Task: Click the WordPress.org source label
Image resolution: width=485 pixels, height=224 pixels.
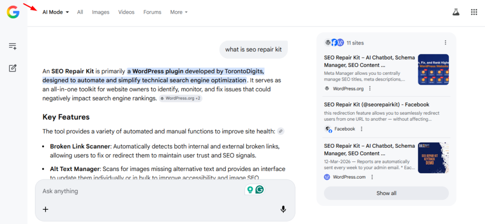Action: pos(348,89)
